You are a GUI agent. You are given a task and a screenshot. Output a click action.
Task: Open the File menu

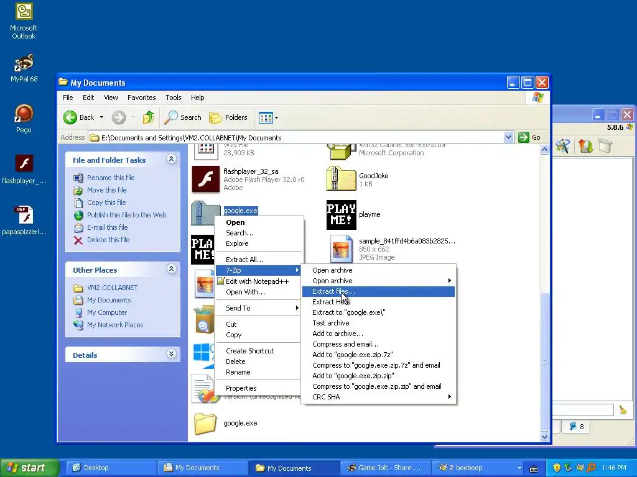click(68, 98)
